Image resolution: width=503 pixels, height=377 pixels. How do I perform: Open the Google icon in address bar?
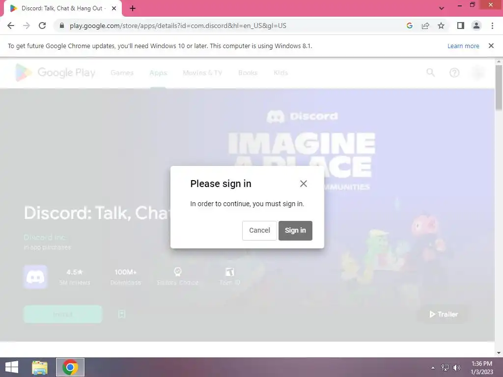(x=409, y=26)
